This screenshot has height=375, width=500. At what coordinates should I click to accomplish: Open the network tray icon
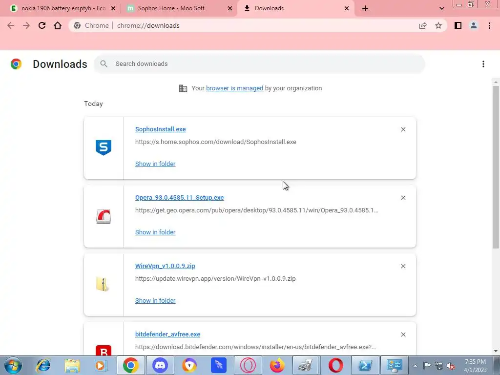[x=439, y=366]
